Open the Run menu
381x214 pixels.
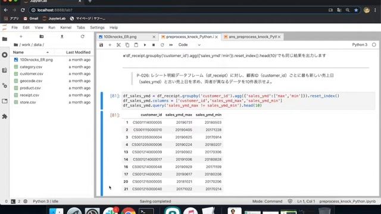click(52, 27)
